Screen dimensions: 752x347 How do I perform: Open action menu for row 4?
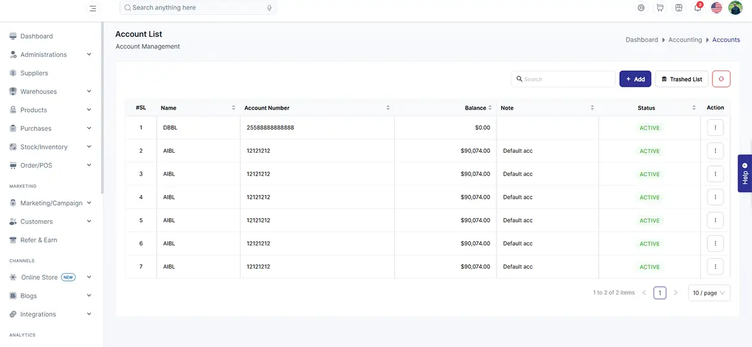coord(715,197)
